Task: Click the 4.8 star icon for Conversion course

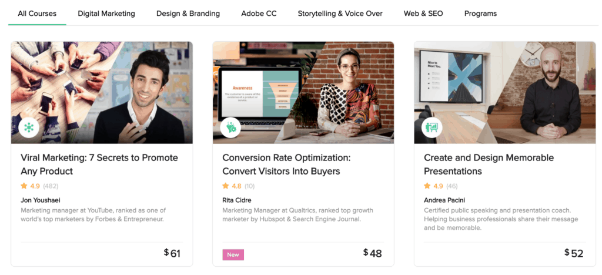Action: pos(226,186)
